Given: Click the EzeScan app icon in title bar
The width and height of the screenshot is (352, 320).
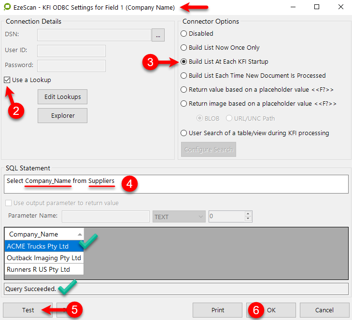Looking at the screenshot, I should pos(7,7).
